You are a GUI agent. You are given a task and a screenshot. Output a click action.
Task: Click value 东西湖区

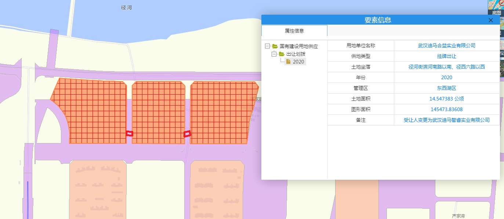[447, 88]
